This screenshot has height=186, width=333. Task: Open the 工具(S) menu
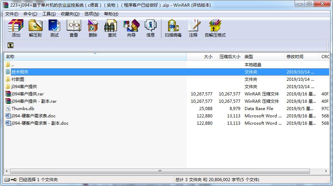click(49, 14)
